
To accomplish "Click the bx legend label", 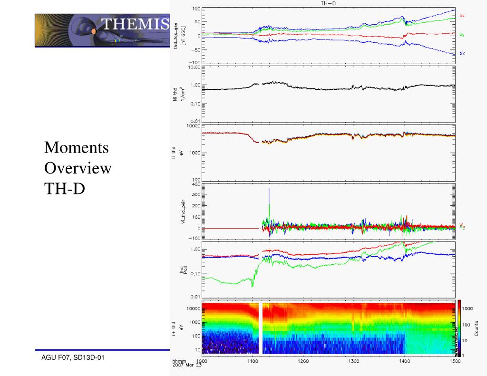I will coord(462,53).
